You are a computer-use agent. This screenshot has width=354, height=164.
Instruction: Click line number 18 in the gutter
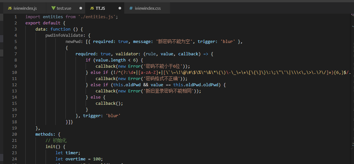coord(14,122)
